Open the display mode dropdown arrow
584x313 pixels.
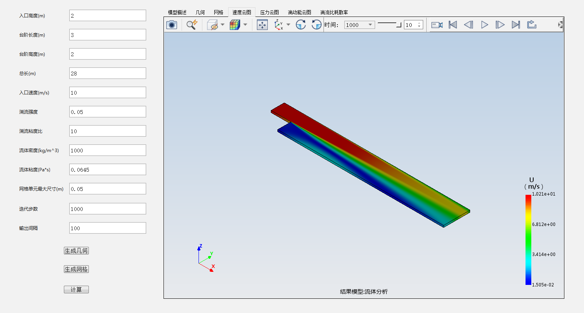pyautogui.click(x=245, y=25)
